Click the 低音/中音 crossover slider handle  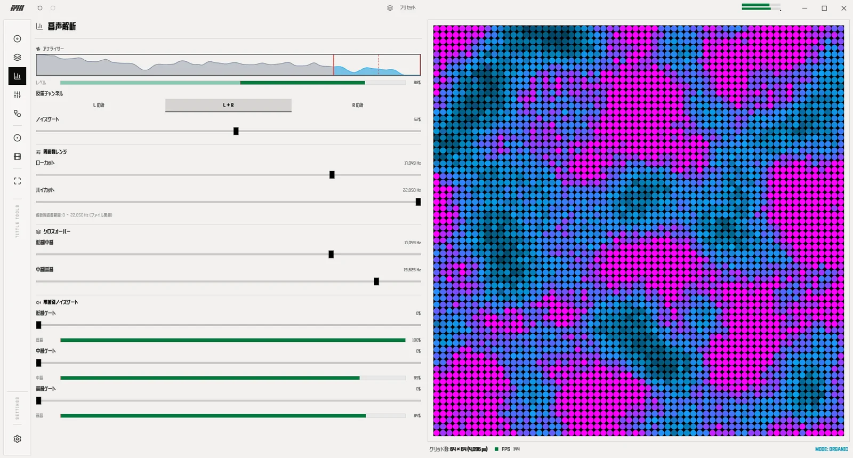[331, 254]
